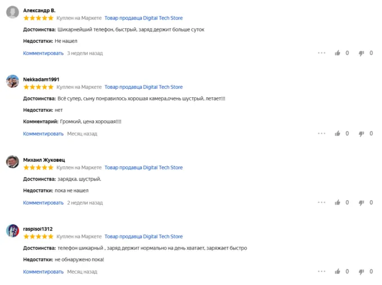
Task: Click Комментировать under Александр В.'s review
Action: (x=43, y=53)
